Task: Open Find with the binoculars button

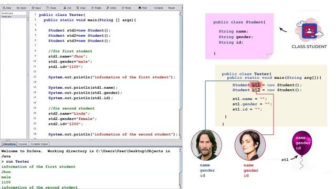Action: 143,8
